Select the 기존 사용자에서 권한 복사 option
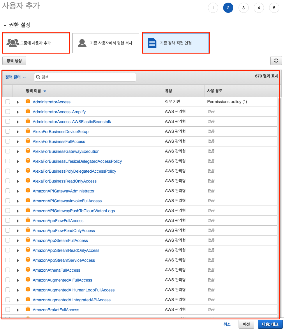Viewport: 284px width, 329px height. (105, 43)
